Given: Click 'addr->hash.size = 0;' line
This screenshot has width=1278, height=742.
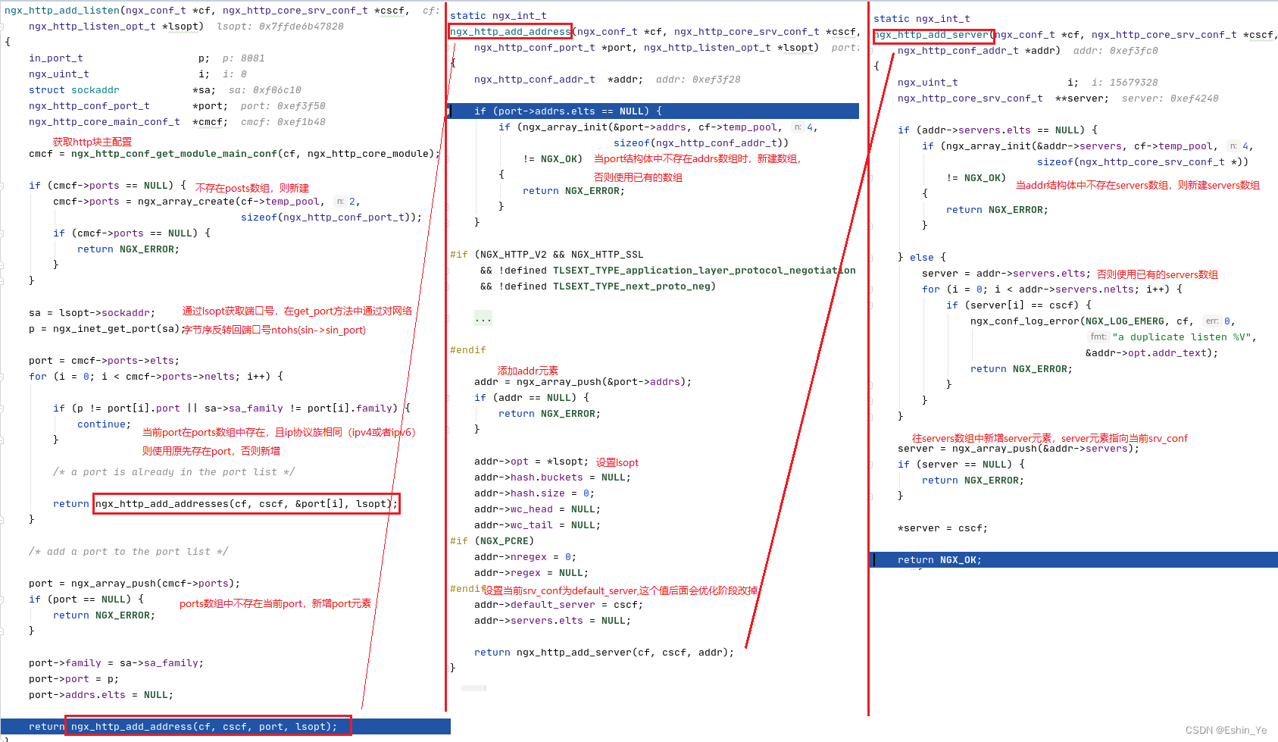Looking at the screenshot, I should (534, 493).
